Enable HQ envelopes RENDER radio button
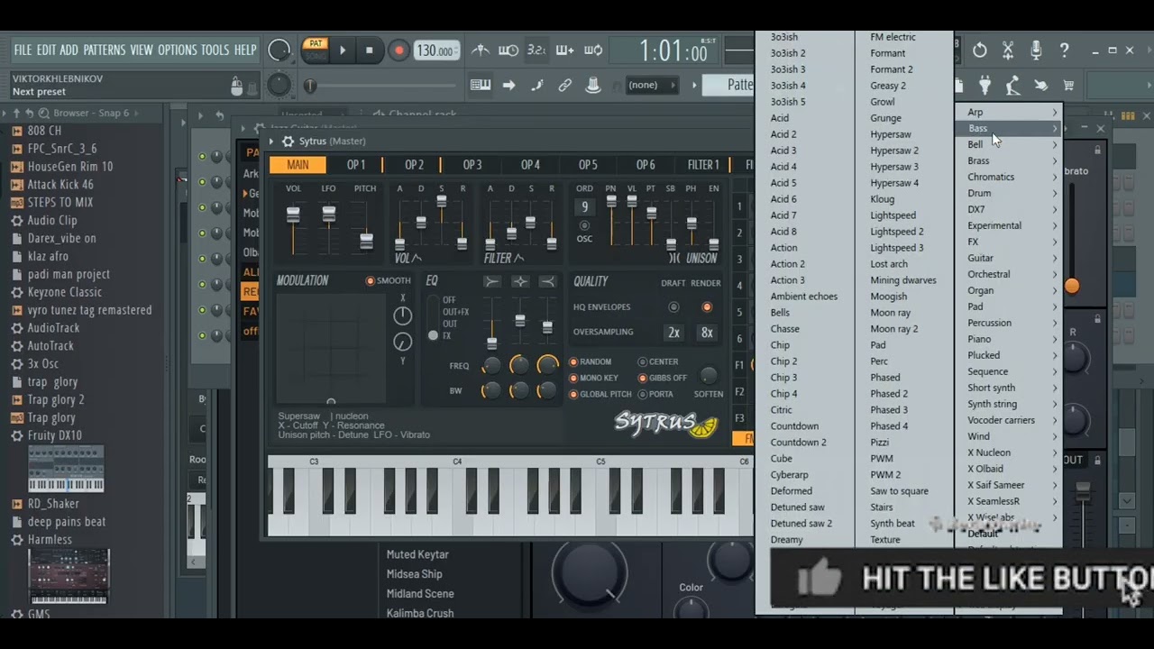1154x649 pixels. coord(707,307)
